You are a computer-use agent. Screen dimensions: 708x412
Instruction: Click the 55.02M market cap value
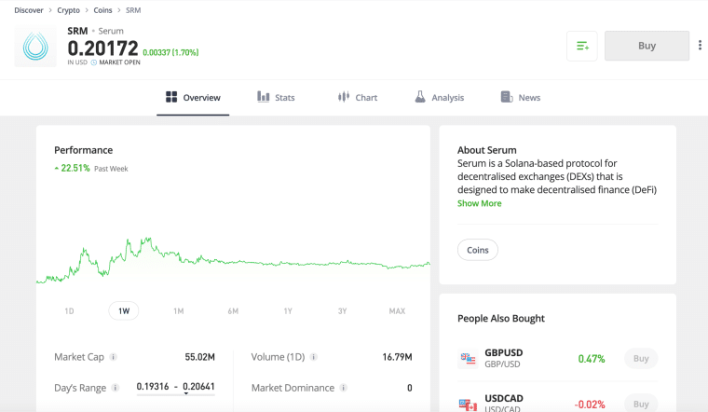tap(199, 357)
